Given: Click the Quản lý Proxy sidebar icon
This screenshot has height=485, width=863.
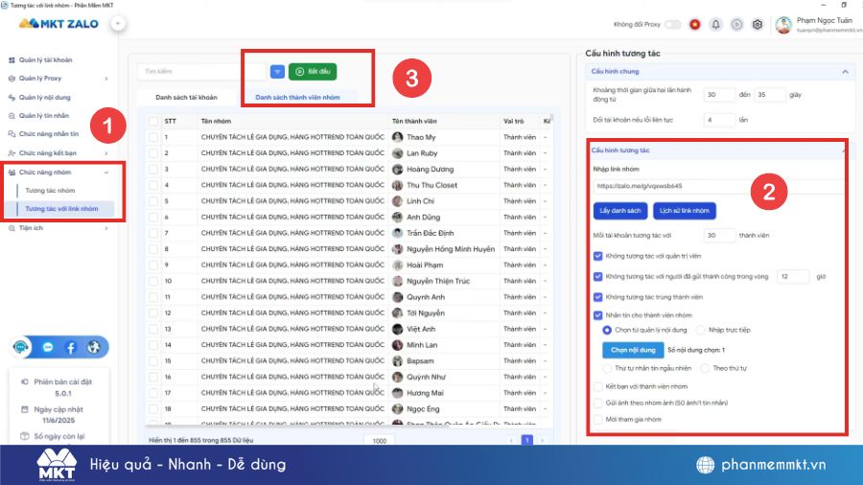Looking at the screenshot, I should (12, 79).
